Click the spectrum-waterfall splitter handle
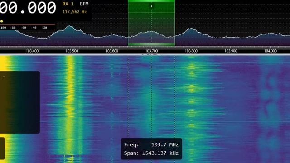This screenshot has height=163, width=290. click(151, 55)
